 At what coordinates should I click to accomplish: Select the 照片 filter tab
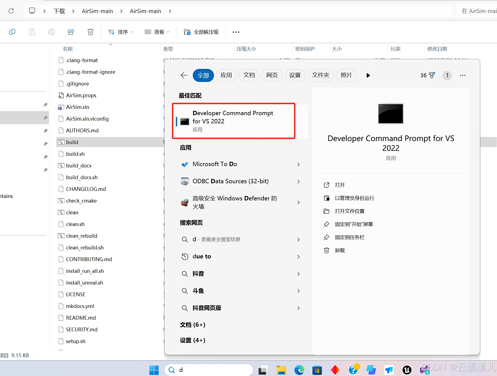click(346, 75)
